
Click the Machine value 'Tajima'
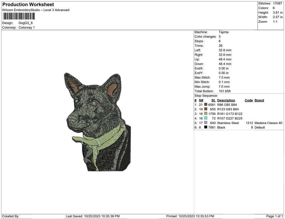[x=224, y=32]
